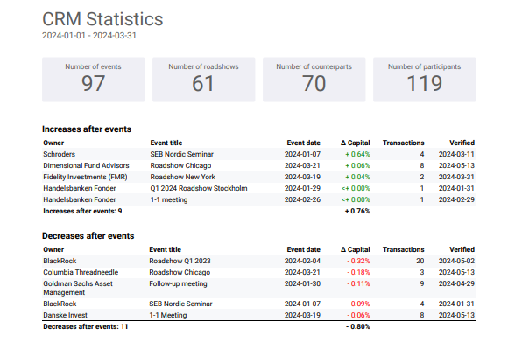
Task: Click the + 0.76% total capital increase
Action: (357, 211)
